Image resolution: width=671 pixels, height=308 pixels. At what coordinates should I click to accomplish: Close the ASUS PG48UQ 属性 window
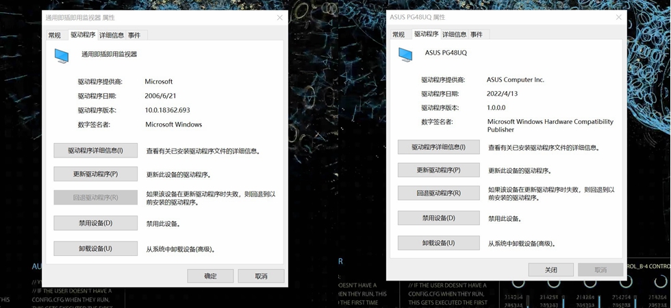[618, 17]
